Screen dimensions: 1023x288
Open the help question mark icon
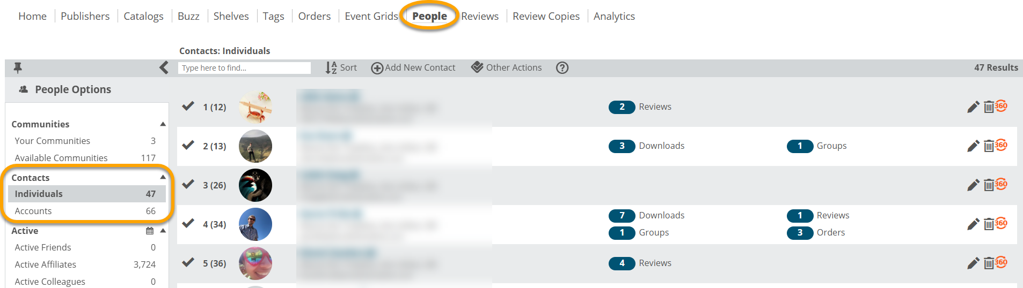pyautogui.click(x=562, y=68)
